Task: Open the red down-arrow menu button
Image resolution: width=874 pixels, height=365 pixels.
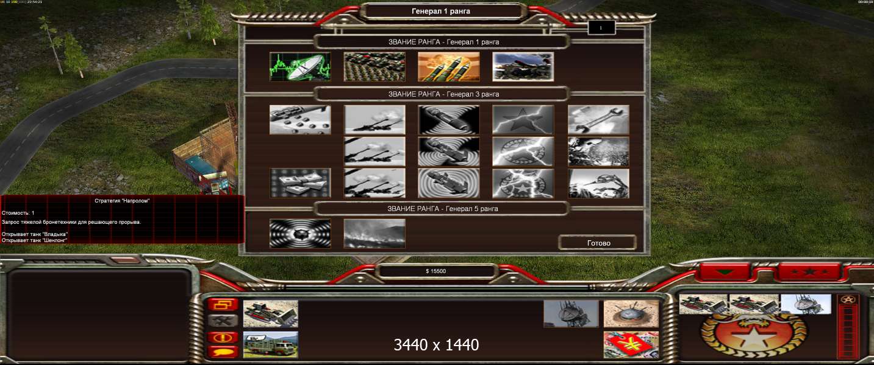Action: [724, 271]
